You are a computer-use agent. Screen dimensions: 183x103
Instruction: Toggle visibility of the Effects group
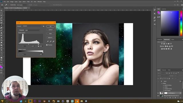(162, 83)
